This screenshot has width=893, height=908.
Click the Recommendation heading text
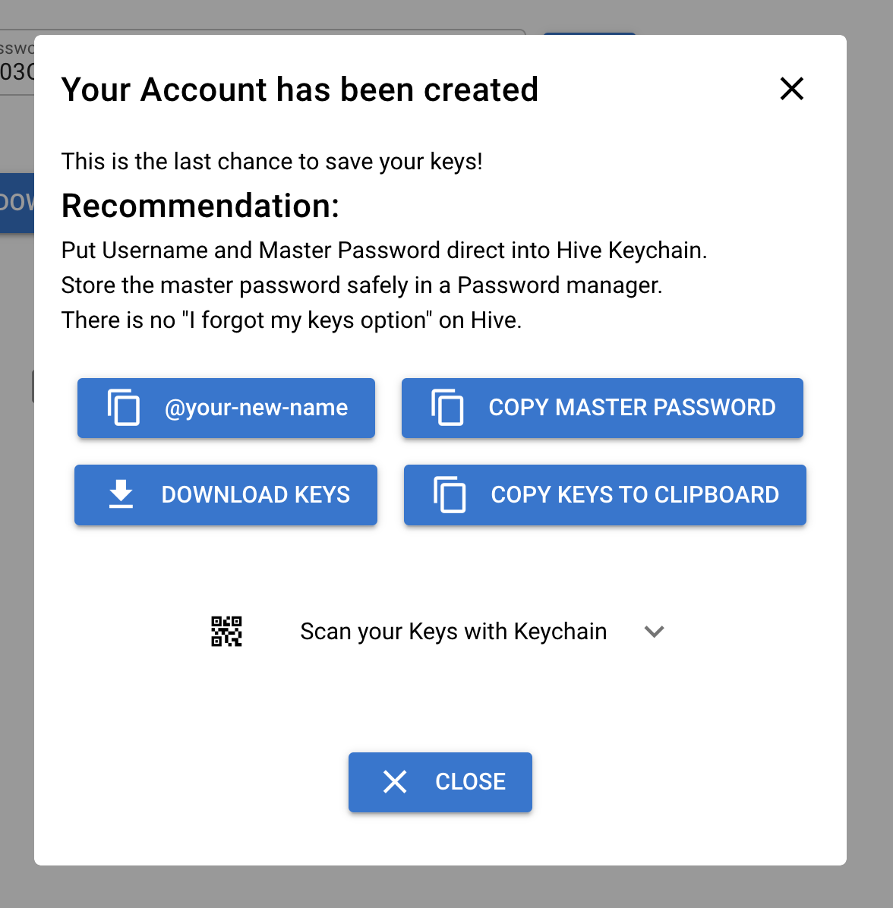point(200,206)
